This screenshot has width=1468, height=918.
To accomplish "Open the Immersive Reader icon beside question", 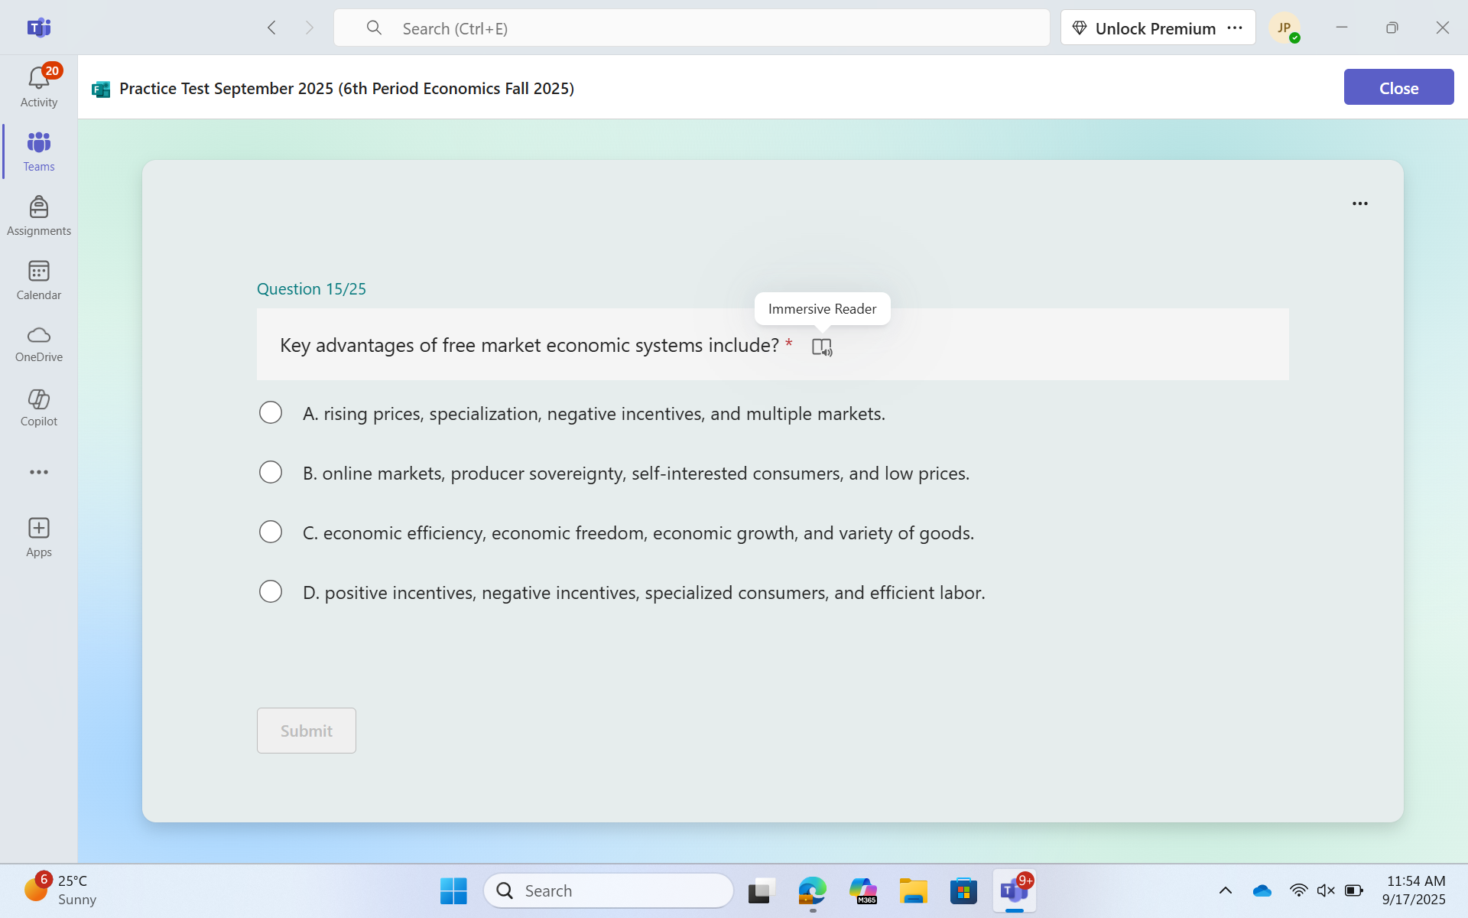I will [821, 347].
